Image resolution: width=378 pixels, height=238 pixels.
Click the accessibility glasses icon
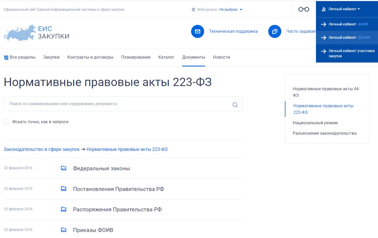point(304,9)
